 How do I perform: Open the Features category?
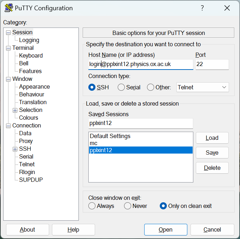pos(30,71)
